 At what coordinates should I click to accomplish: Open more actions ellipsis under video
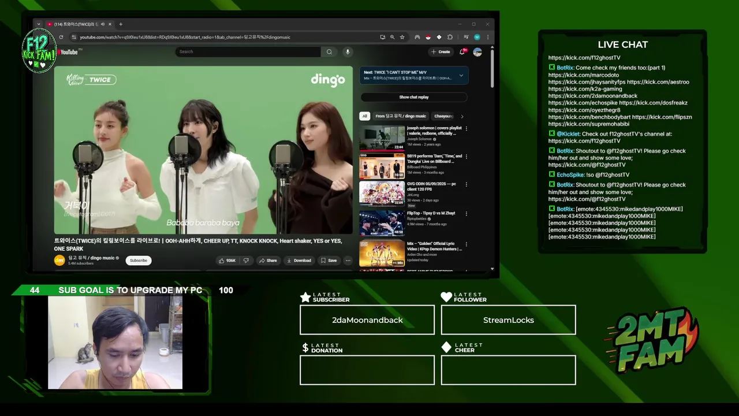coord(348,261)
